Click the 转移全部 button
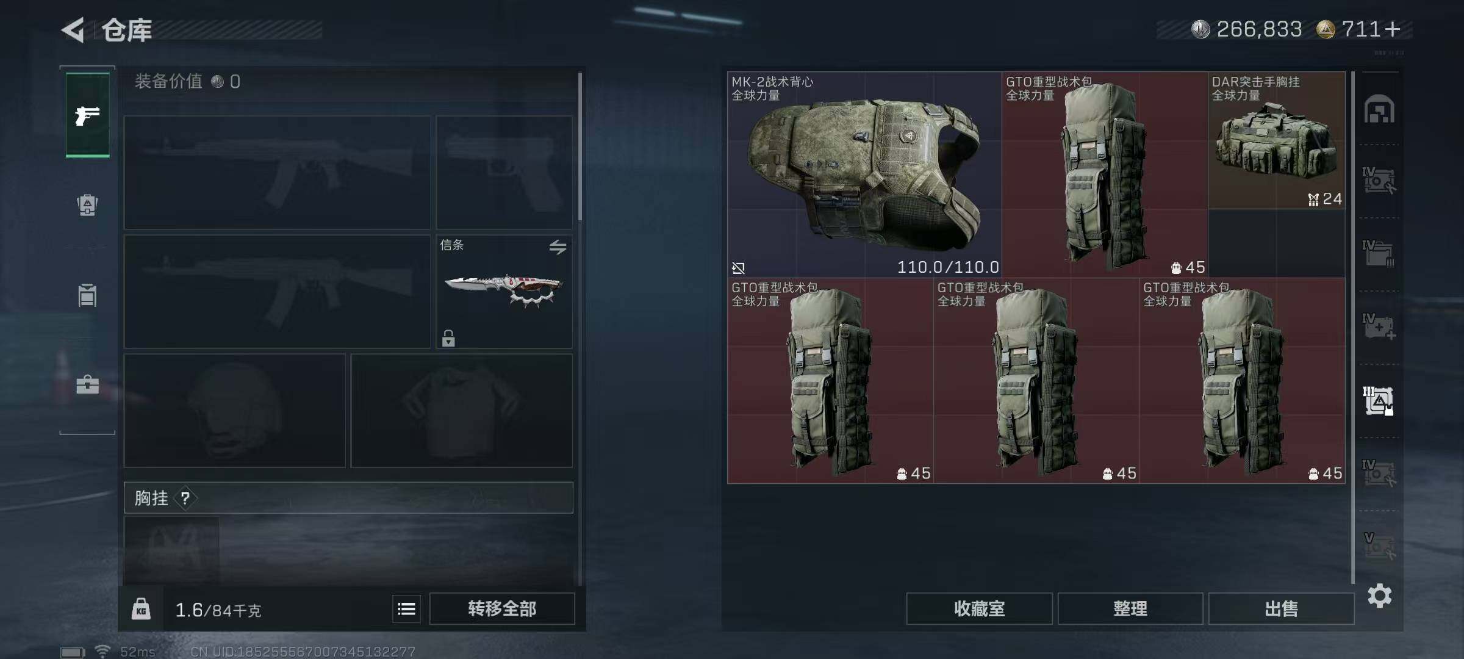This screenshot has width=1464, height=659. (x=502, y=608)
